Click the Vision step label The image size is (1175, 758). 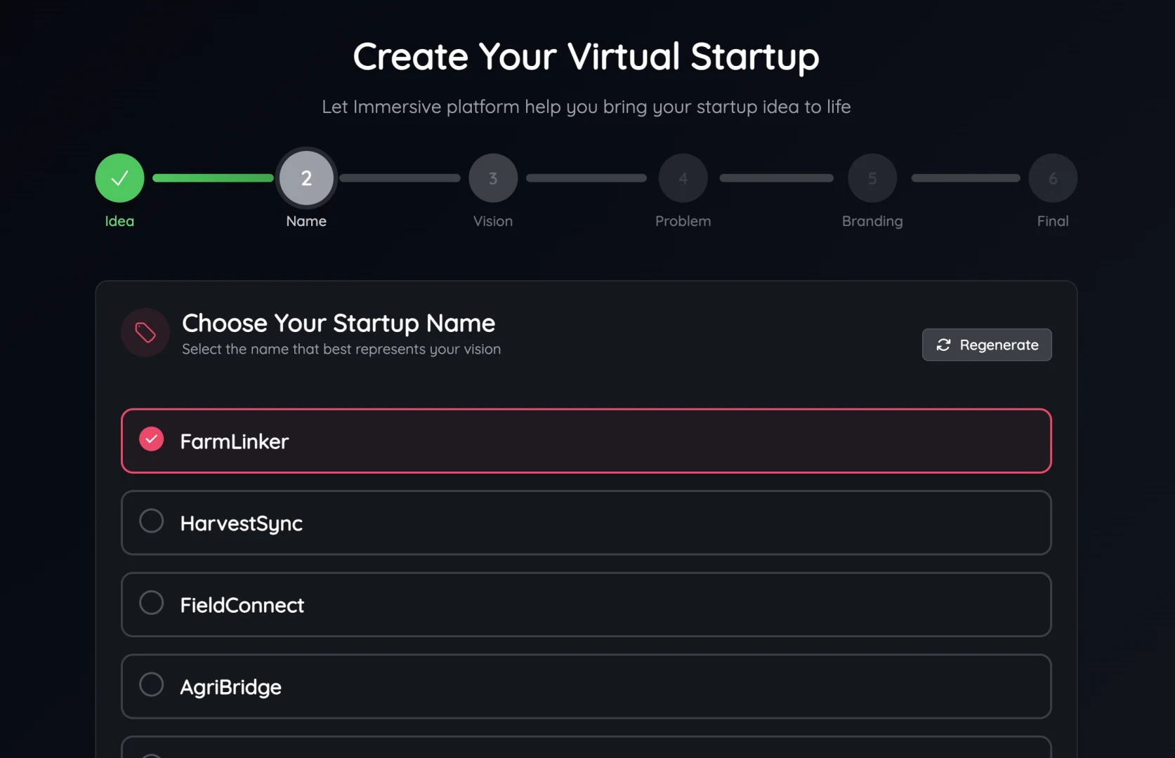[x=493, y=221]
